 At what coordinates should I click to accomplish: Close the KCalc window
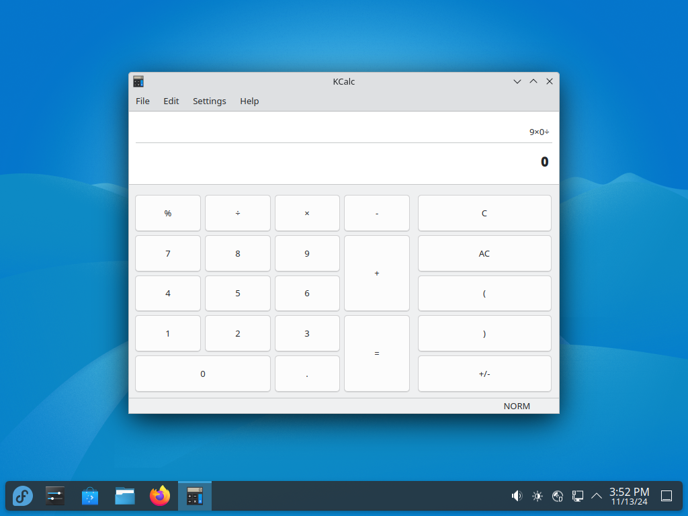point(550,81)
